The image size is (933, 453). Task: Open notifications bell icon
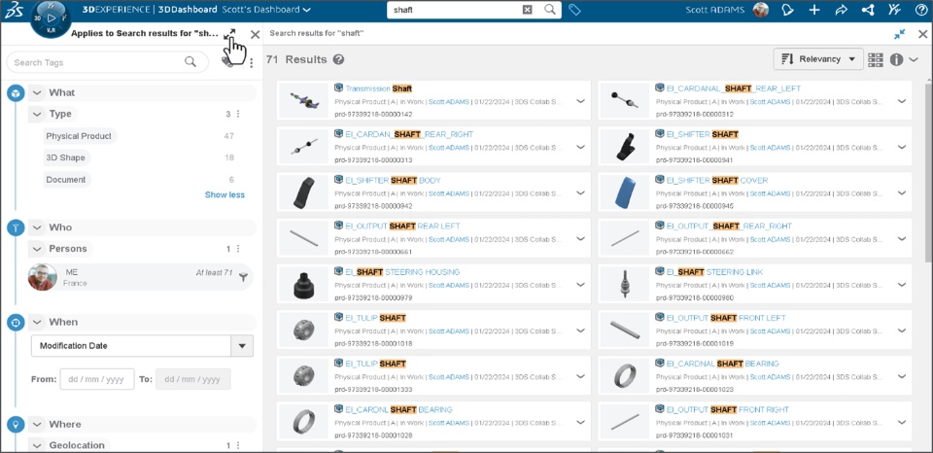point(788,10)
